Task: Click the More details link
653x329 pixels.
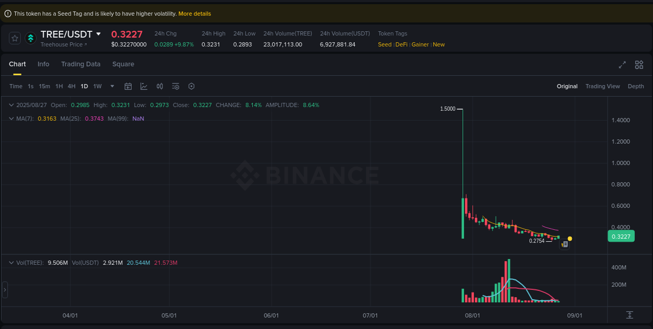Action: click(194, 14)
